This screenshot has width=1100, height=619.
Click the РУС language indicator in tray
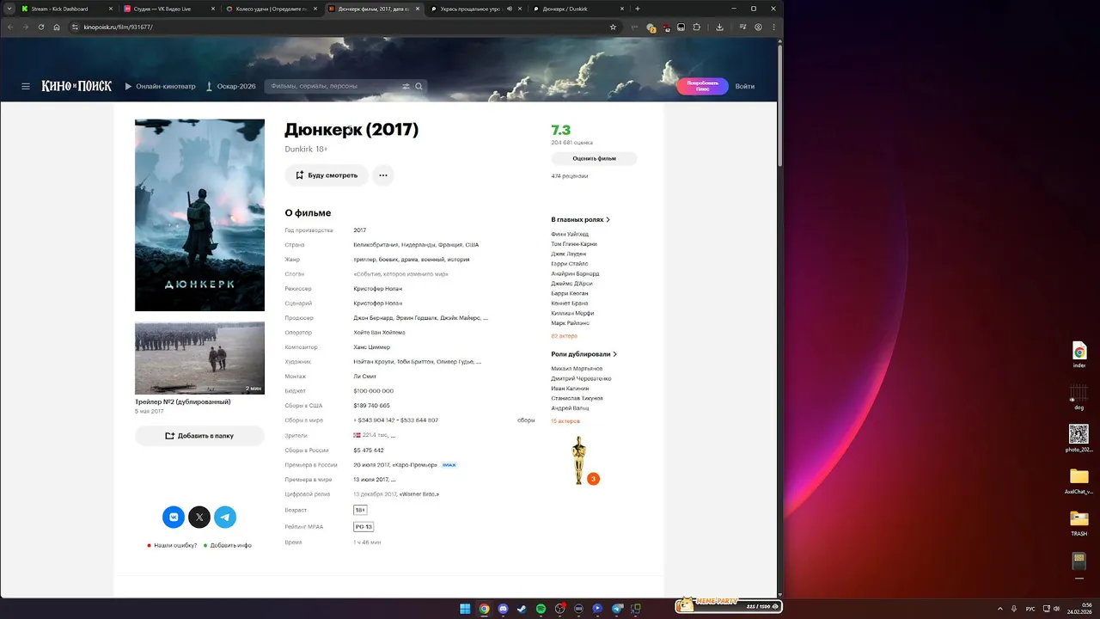[x=1030, y=609]
